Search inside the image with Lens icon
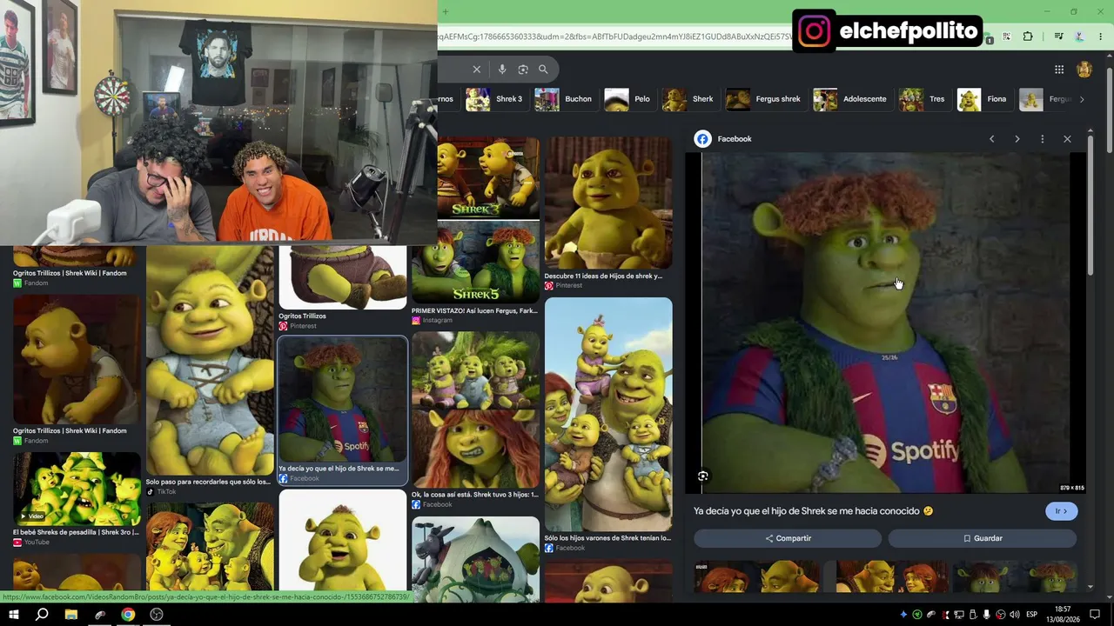The height and width of the screenshot is (626, 1114). (x=703, y=476)
